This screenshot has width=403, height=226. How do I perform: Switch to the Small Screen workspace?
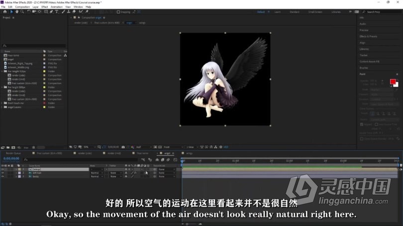(x=315, y=12)
